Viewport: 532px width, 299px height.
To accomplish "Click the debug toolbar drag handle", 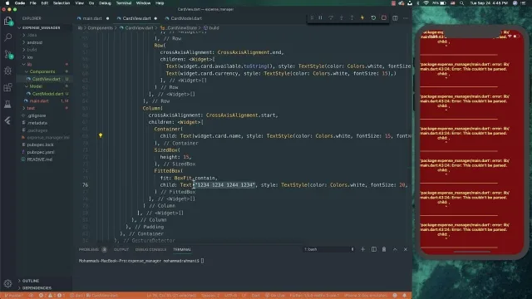I will point(312,17).
